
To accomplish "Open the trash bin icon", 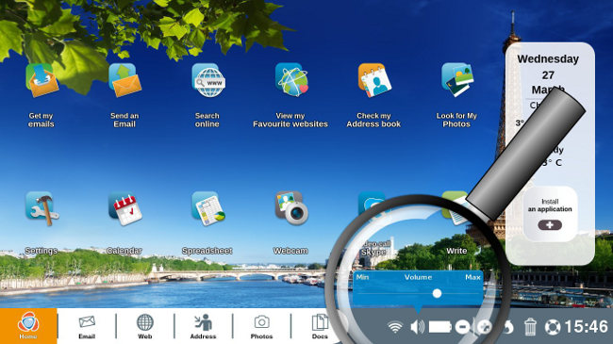I will point(530,327).
